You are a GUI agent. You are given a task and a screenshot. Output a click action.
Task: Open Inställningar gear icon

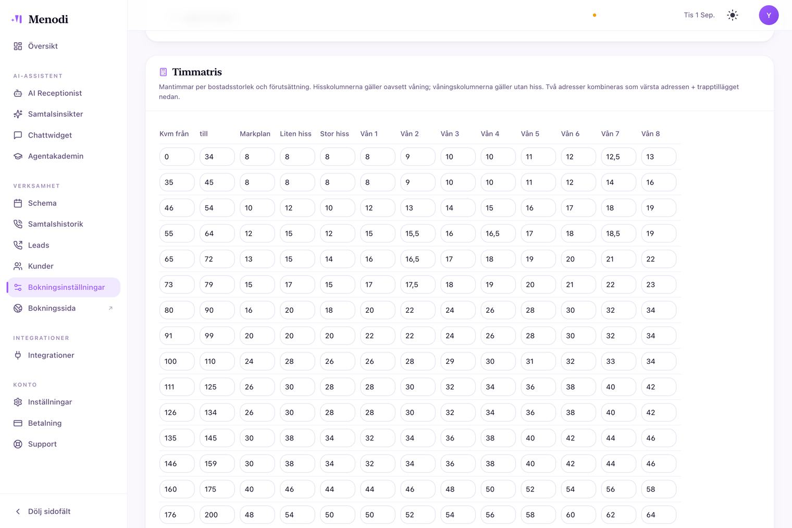[x=18, y=402]
